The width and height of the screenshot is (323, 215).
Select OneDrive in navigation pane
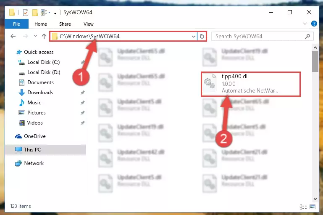35,136
